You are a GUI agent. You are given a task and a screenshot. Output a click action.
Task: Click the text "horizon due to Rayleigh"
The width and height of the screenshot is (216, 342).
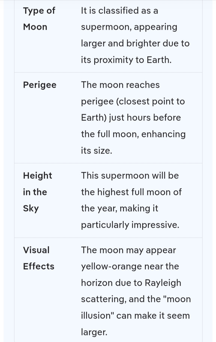click(x=131, y=283)
